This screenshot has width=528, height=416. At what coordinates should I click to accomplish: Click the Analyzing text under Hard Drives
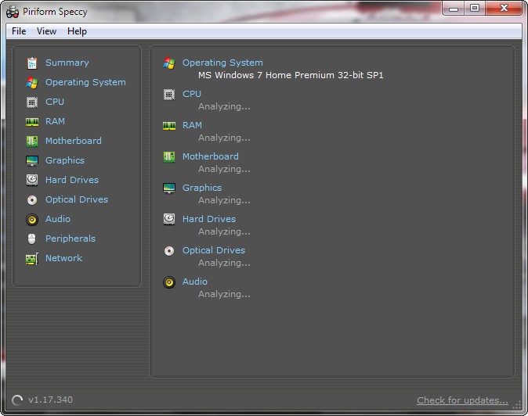(224, 232)
